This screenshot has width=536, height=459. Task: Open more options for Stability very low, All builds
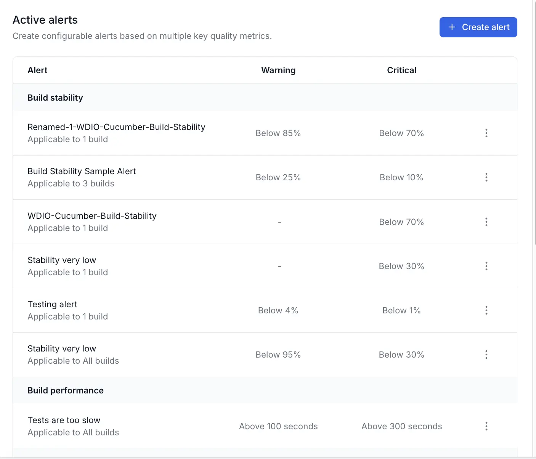tap(486, 355)
